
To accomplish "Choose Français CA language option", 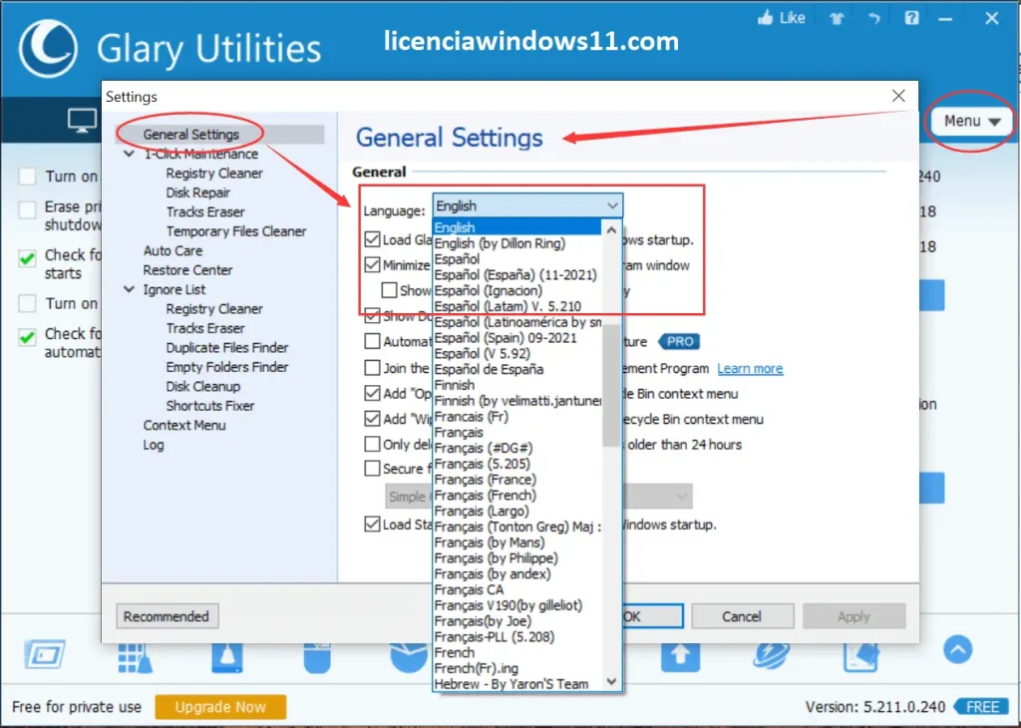I will pyautogui.click(x=517, y=589).
